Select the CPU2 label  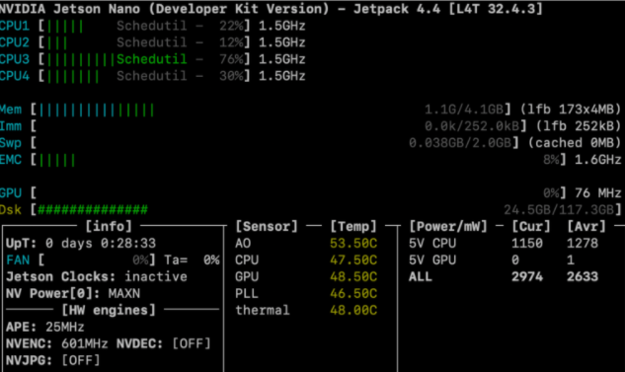[x=15, y=42]
